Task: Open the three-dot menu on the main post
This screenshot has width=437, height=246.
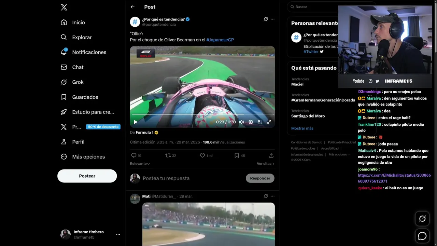Action: tap(272, 19)
